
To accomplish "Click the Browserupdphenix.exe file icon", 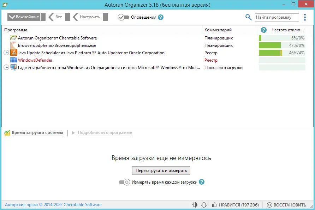I will (13, 45).
